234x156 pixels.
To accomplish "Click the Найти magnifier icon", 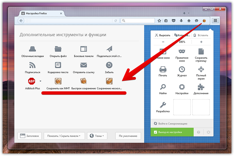I will (163, 87).
